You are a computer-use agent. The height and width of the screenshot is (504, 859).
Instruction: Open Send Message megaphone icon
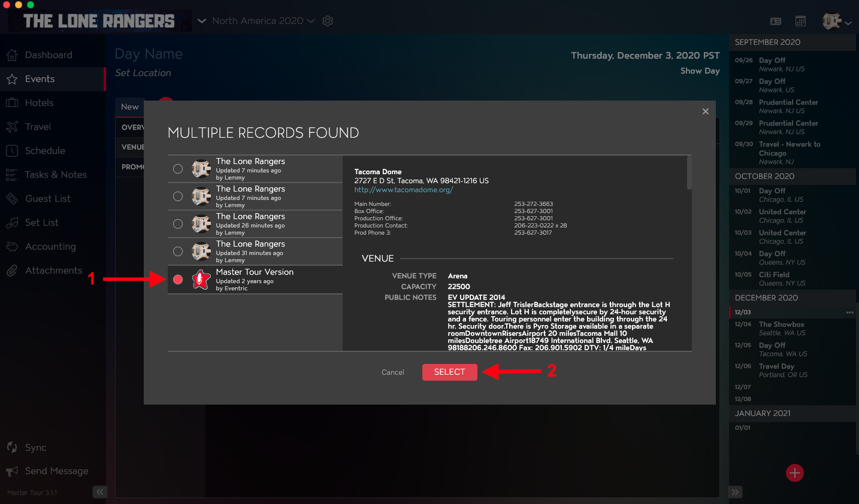(x=12, y=471)
